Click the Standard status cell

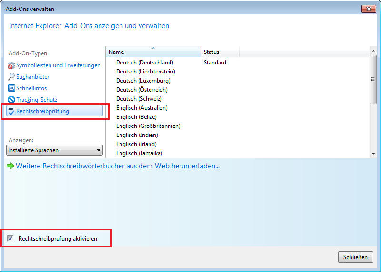tap(215, 63)
